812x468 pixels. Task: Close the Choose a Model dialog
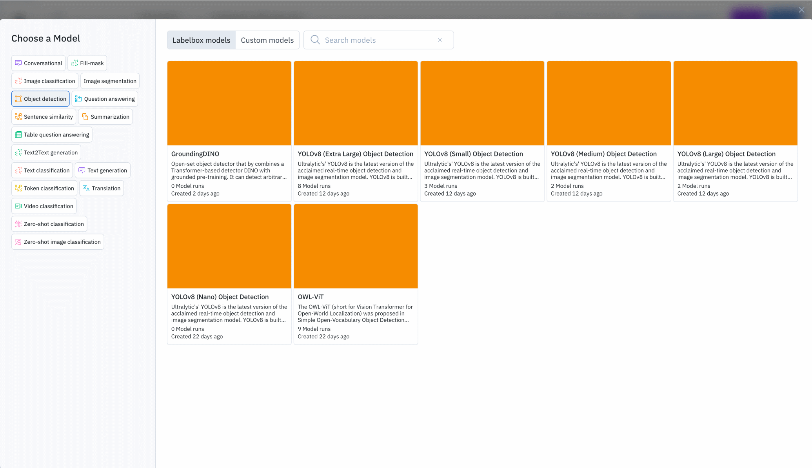[801, 10]
